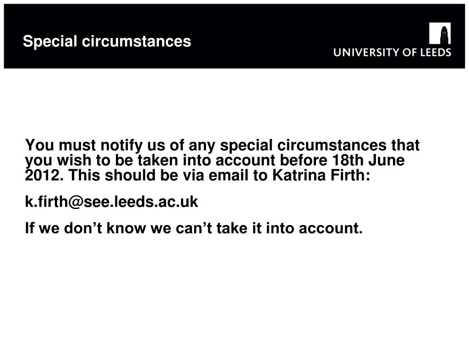
Task: Click the words via email
Action: tap(216, 175)
